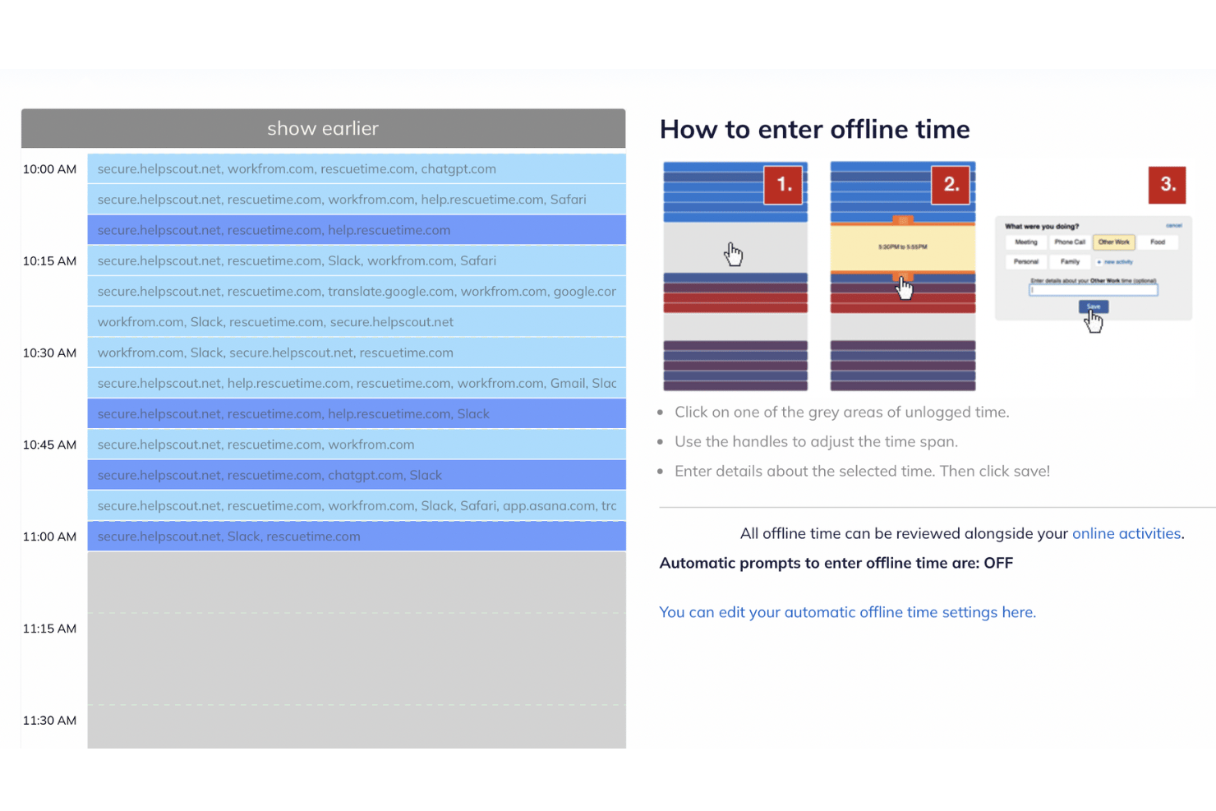
Task: Click step 2 tutorial image with yellow time span
Action: [x=903, y=276]
